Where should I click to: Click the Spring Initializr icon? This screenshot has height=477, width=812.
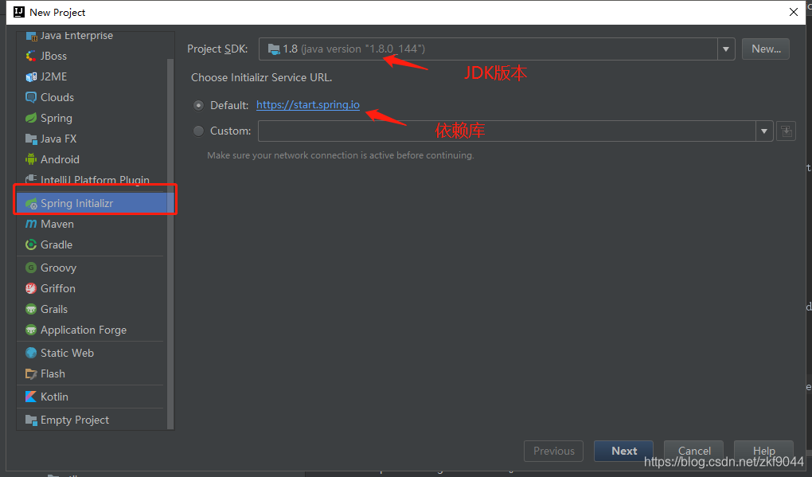(31, 204)
